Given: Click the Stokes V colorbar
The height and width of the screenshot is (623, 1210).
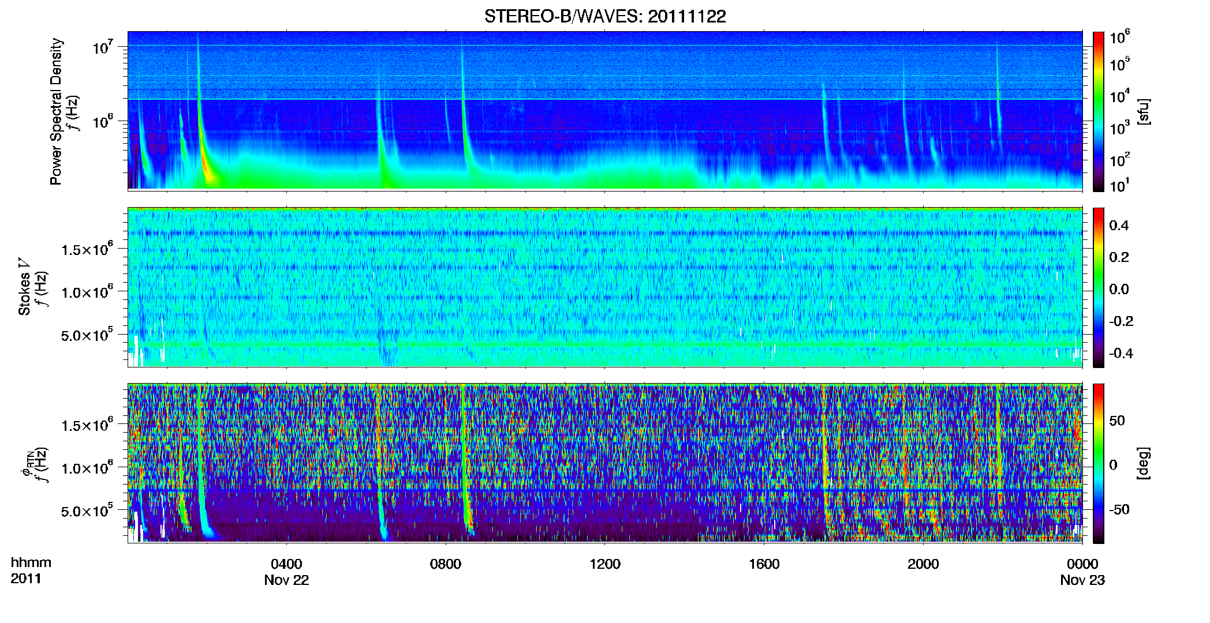Looking at the screenshot, I should (x=1099, y=287).
